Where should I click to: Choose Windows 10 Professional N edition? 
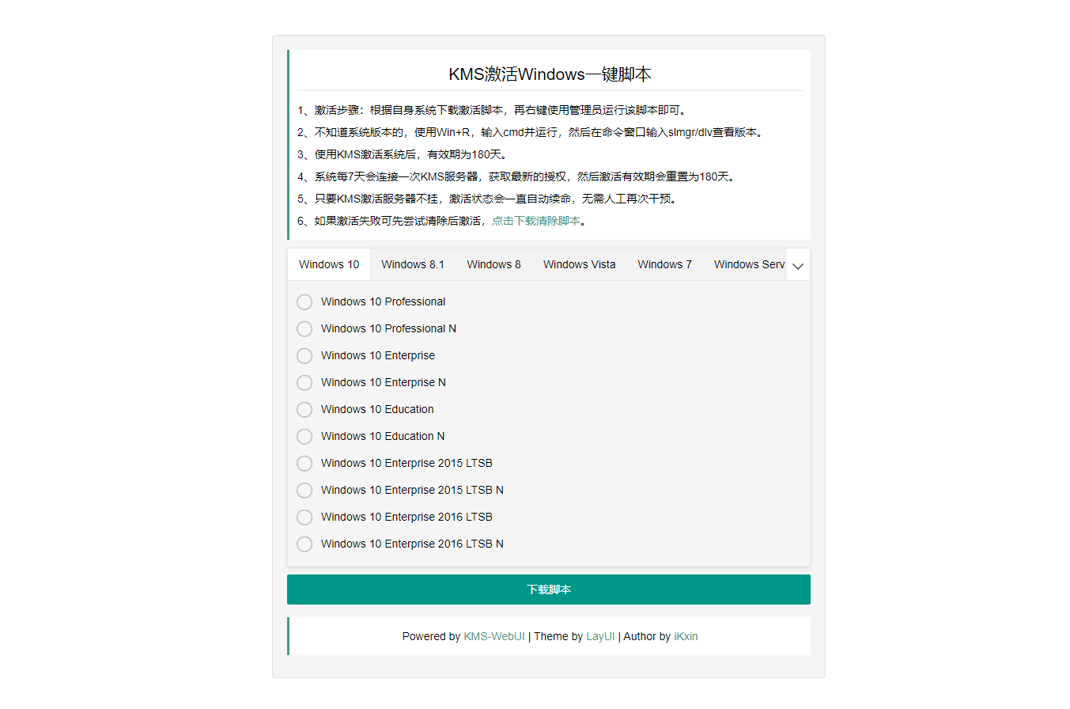[x=304, y=328]
